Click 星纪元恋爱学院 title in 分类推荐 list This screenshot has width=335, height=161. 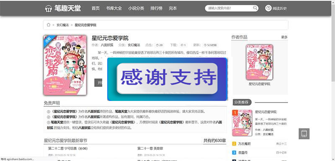(x=266, y=112)
